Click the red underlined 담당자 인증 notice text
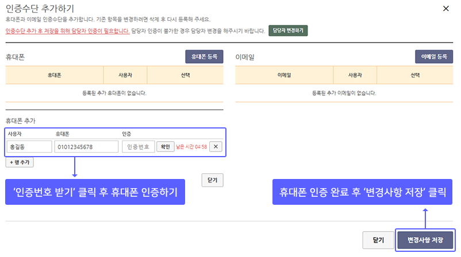The image size is (461, 257). pos(68,31)
